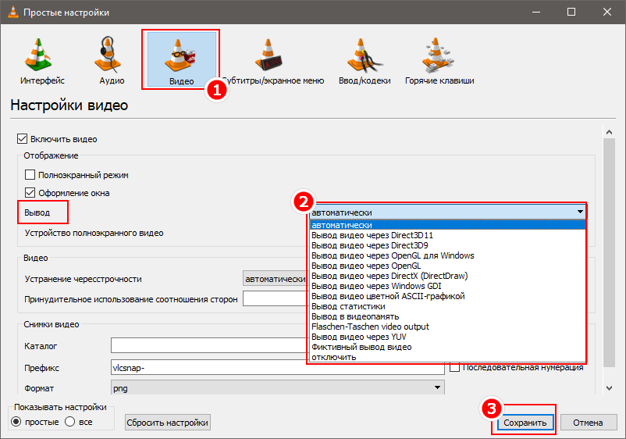Click the vertical scrollbar thumb
Image resolution: width=626 pixels, height=439 pixels.
click(609, 252)
